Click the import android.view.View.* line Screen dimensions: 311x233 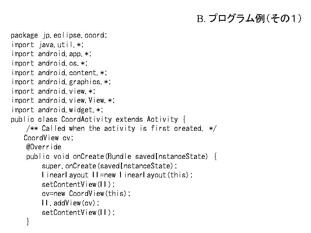(x=63, y=101)
